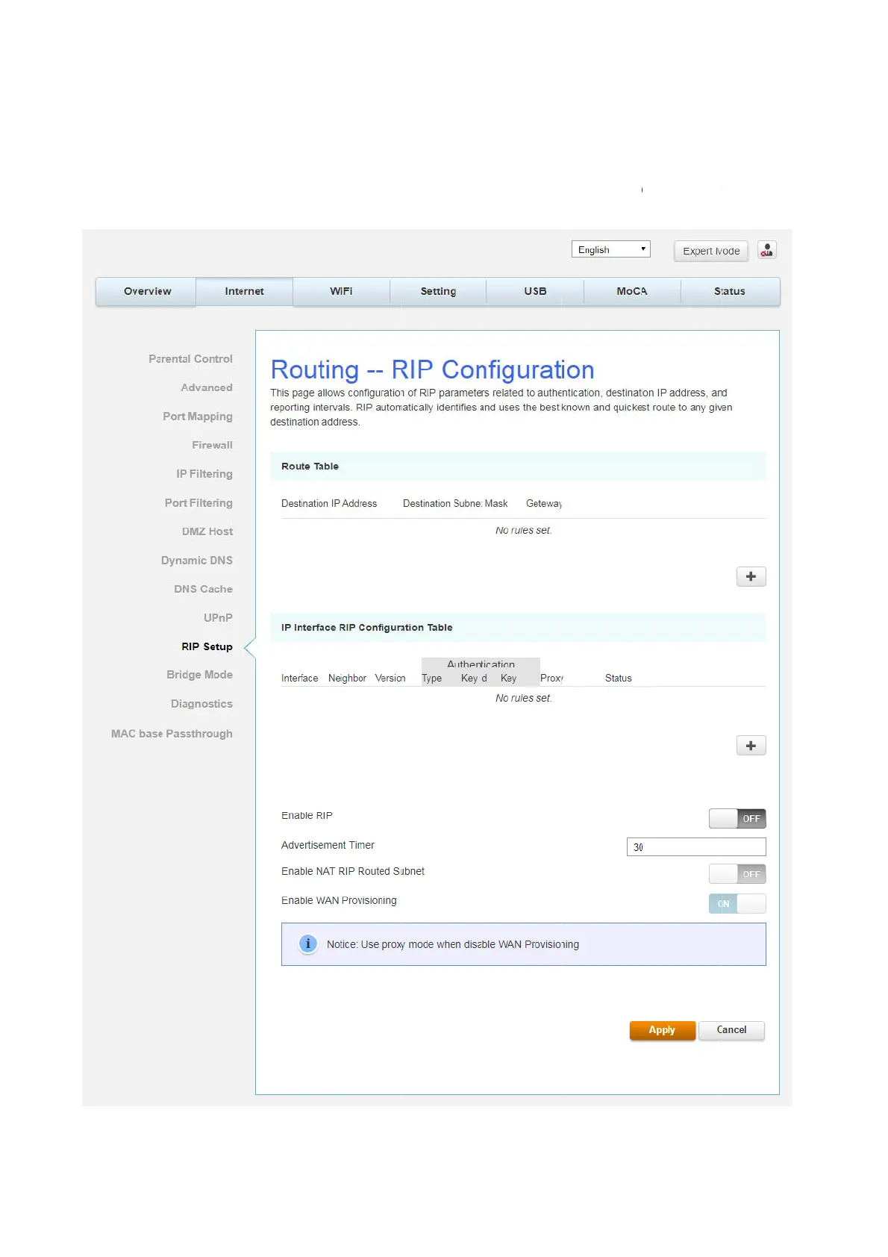
Task: Click the Advertisement Timer input field
Action: click(695, 847)
